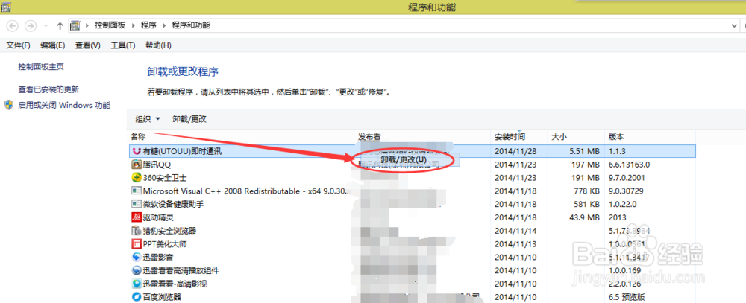This screenshot has height=303, width=746.
Task: Click size value 43.9 MB
Action: (x=584, y=217)
